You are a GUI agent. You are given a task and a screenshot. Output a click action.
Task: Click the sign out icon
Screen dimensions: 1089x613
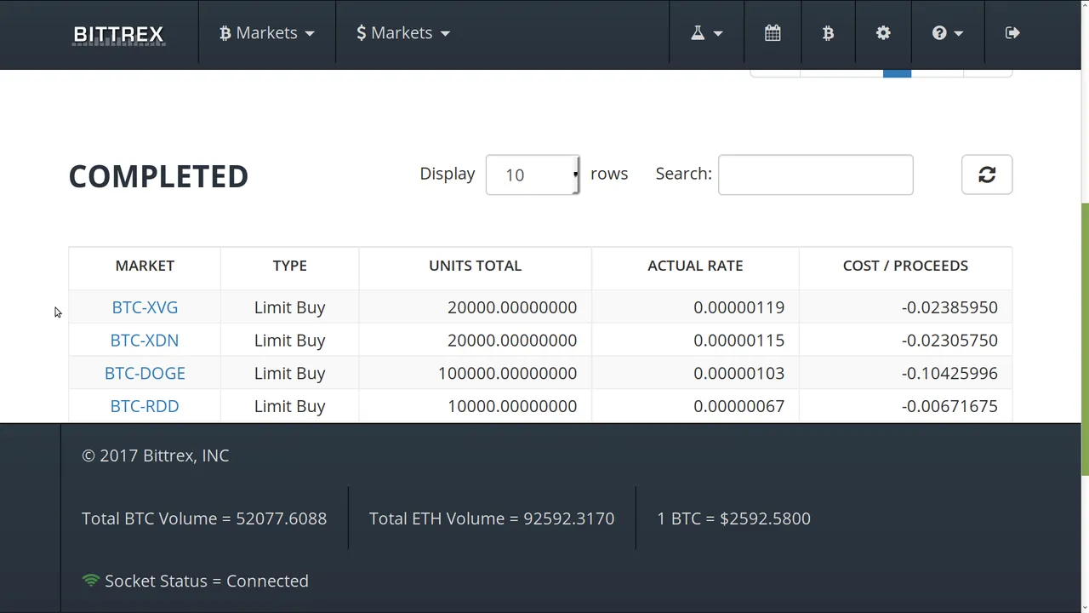pos(1012,32)
